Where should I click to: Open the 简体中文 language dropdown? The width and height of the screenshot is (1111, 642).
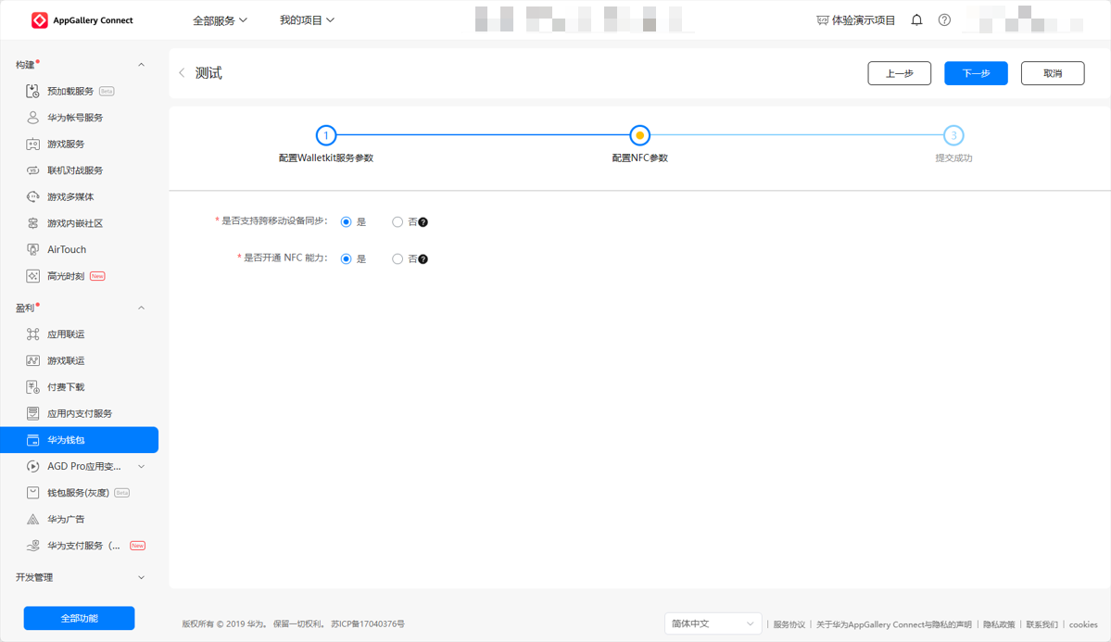(712, 624)
